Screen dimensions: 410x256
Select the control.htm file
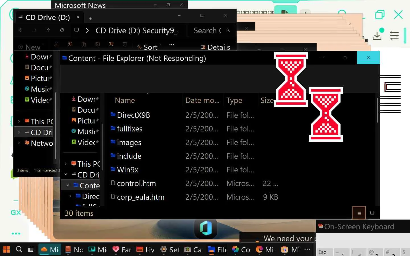(194, 183)
